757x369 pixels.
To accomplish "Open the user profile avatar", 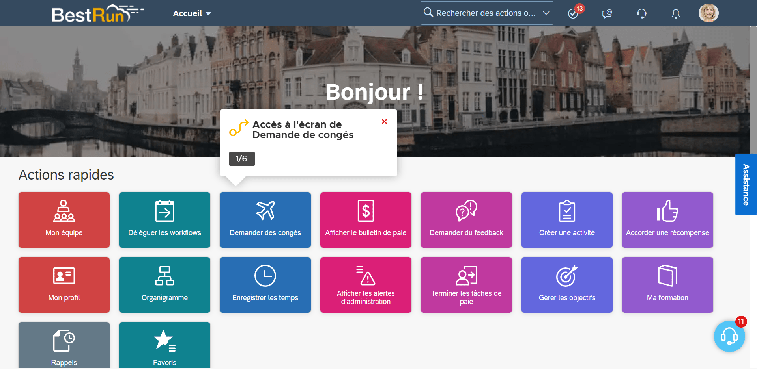I will tap(708, 13).
